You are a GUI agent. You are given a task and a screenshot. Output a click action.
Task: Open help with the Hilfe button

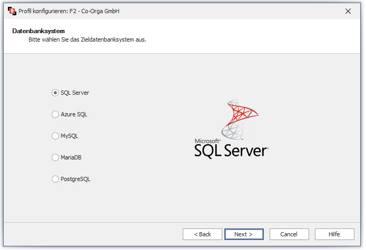[x=334, y=234]
